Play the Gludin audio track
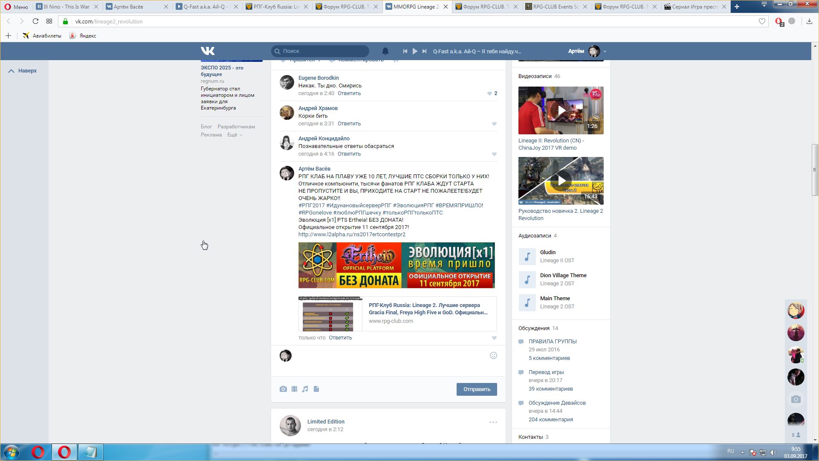Image resolution: width=819 pixels, height=461 pixels. click(527, 257)
